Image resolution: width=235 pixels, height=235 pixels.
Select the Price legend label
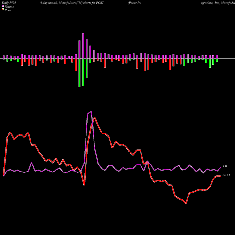click(x=8, y=10)
